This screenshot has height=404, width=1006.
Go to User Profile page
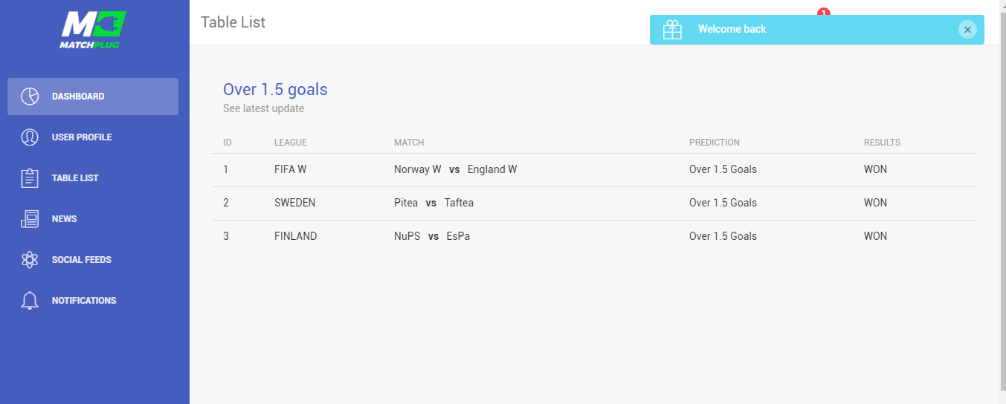tap(82, 137)
